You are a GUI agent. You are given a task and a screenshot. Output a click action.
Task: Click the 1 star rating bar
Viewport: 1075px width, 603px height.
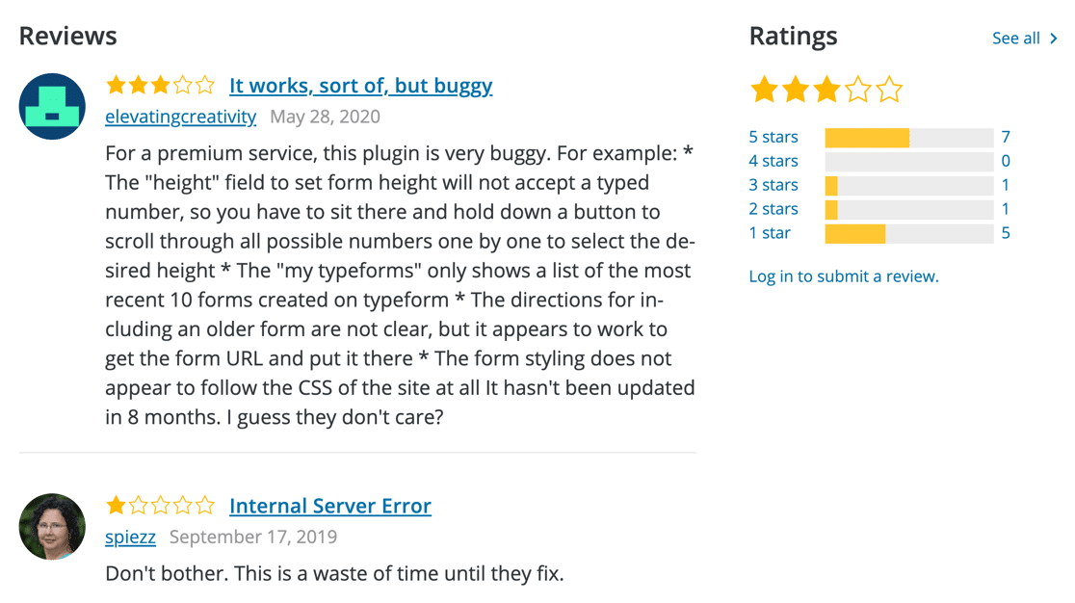click(909, 234)
